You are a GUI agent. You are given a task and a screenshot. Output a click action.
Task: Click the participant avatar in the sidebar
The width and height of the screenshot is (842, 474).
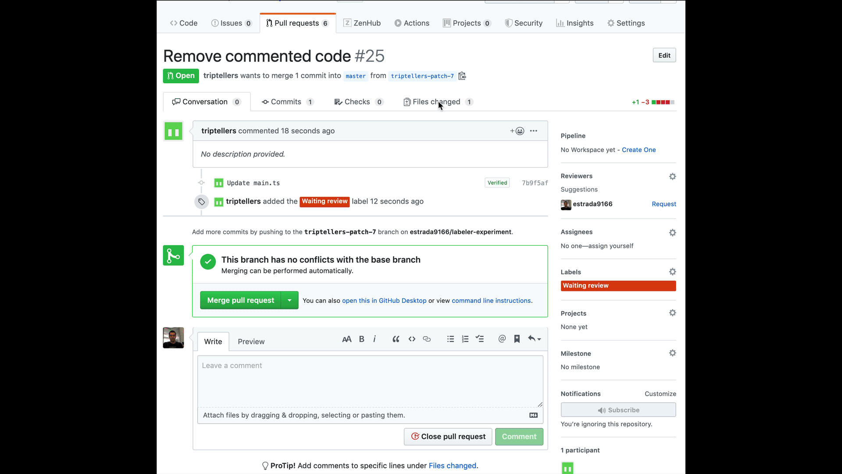567,468
